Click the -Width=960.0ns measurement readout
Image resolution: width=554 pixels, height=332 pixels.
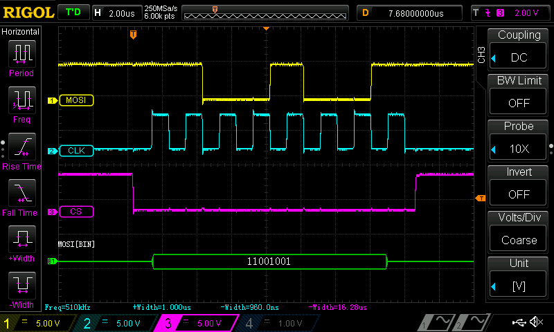click(x=249, y=307)
